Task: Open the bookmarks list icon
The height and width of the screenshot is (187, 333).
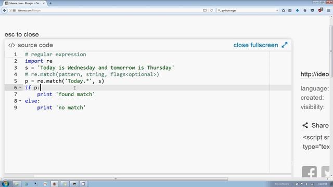Action: click(x=290, y=10)
